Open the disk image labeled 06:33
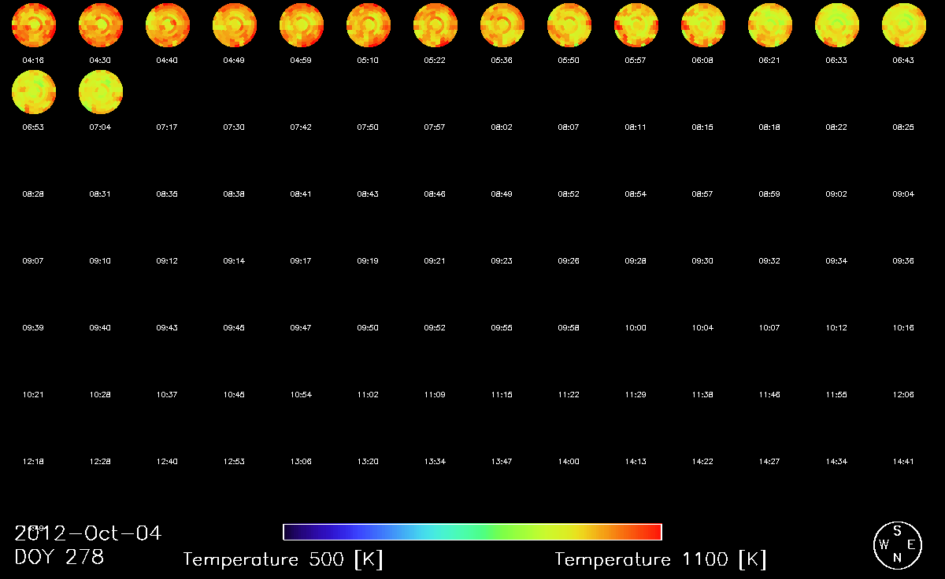 (837, 25)
